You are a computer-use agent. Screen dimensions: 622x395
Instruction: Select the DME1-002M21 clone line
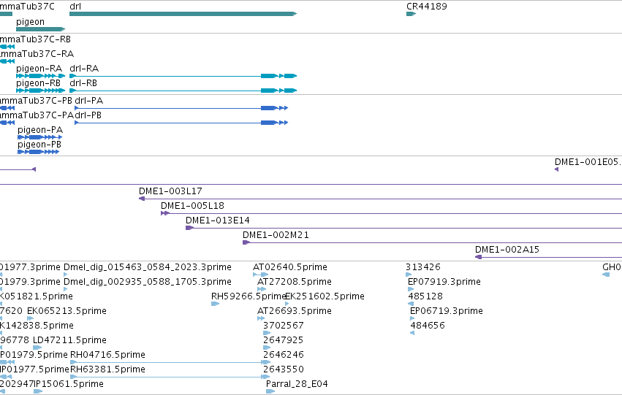click(x=433, y=242)
